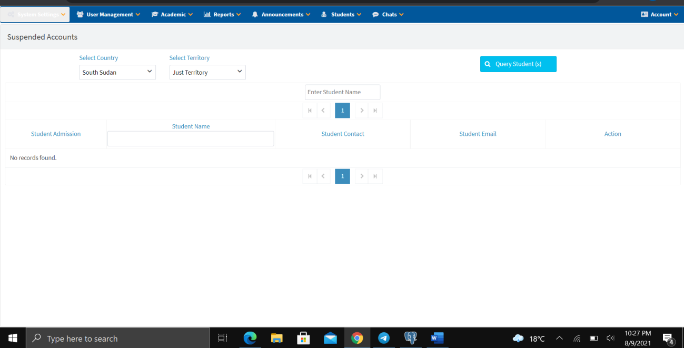Click the Chats speech bubble icon
The width and height of the screenshot is (684, 348).
point(375,15)
